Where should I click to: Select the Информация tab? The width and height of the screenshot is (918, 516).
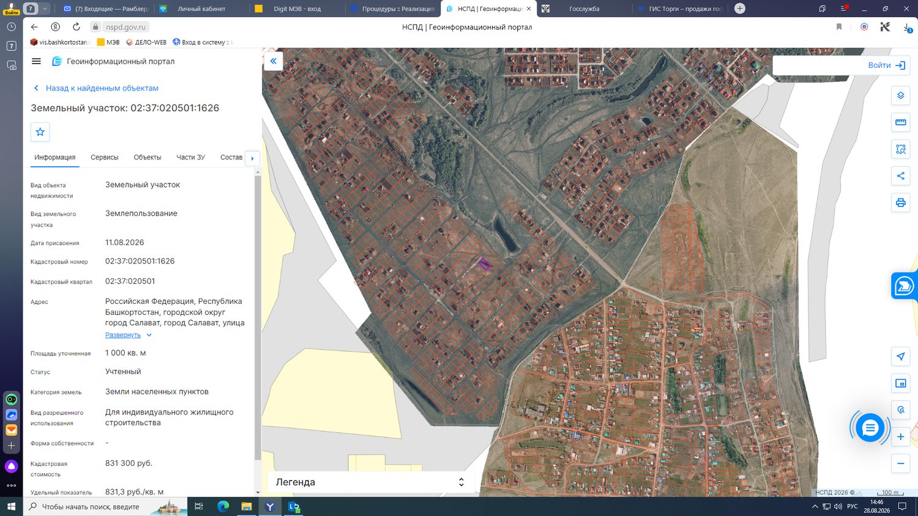click(x=55, y=157)
